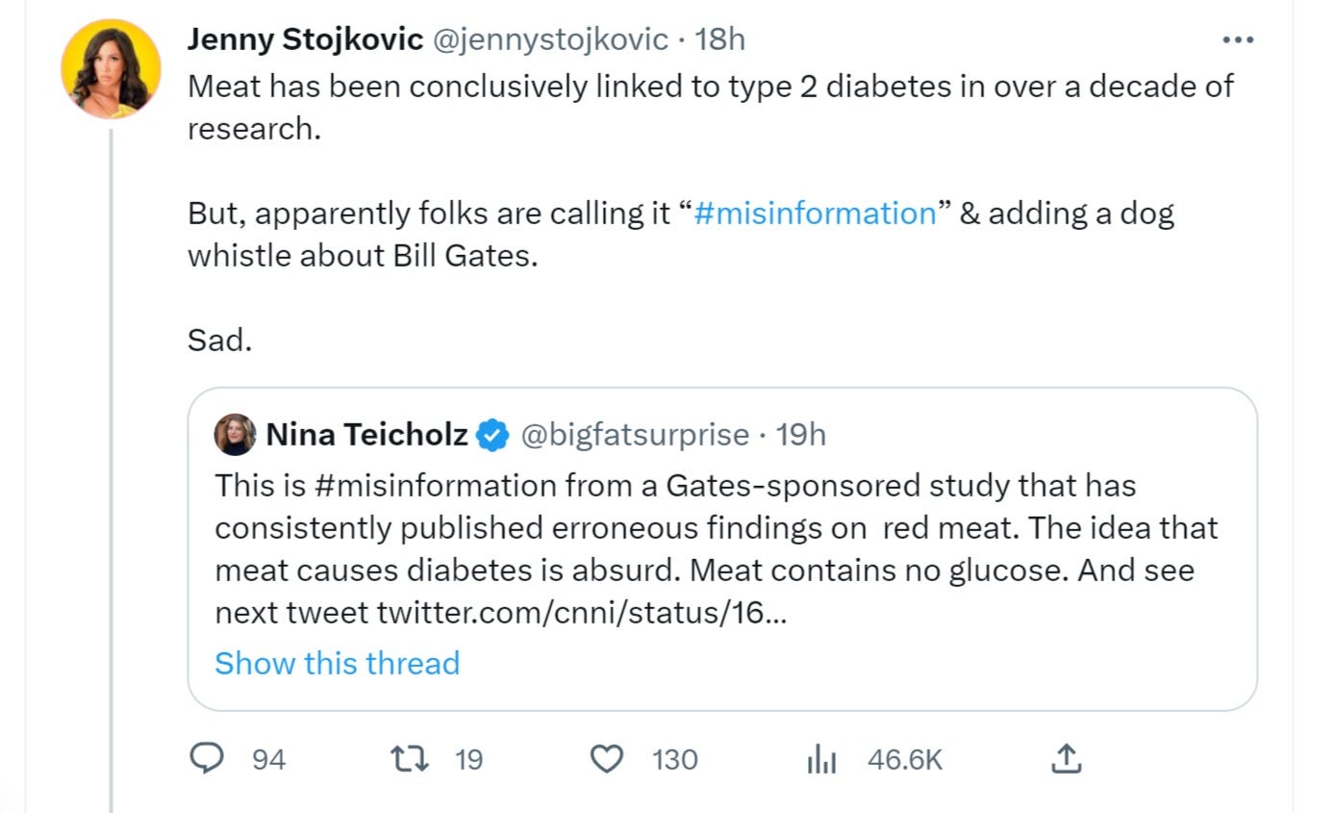This screenshot has width=1335, height=813.
Task: Click the 46.6K views count
Action: pyautogui.click(x=905, y=760)
